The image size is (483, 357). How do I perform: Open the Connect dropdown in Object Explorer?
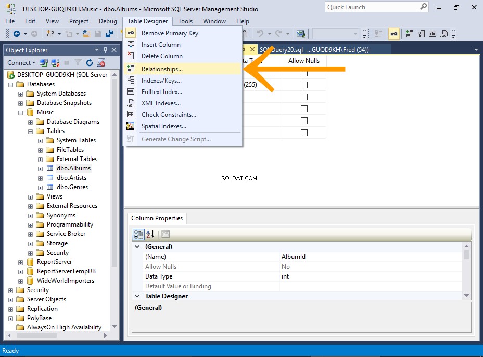click(x=21, y=63)
